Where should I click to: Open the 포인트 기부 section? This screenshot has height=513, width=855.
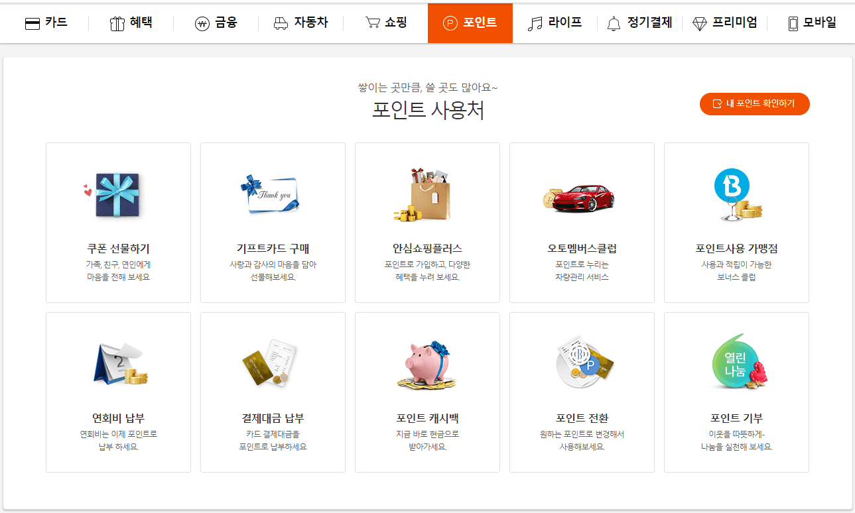click(x=736, y=391)
